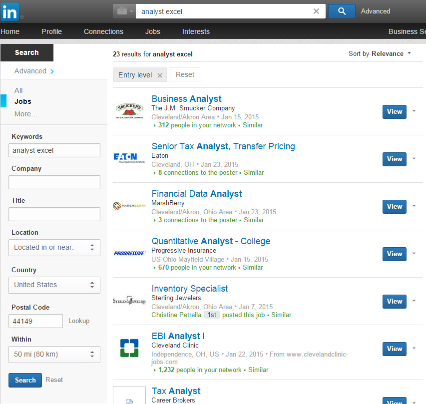Open the Tax Analyst job title
426x404 pixels.
176,391
